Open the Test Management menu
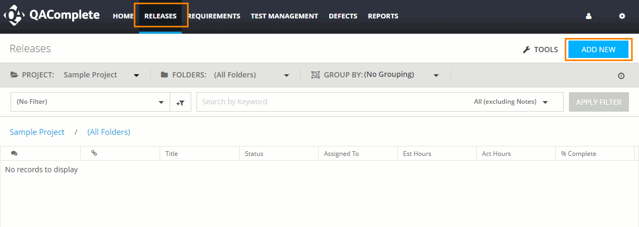 [284, 16]
